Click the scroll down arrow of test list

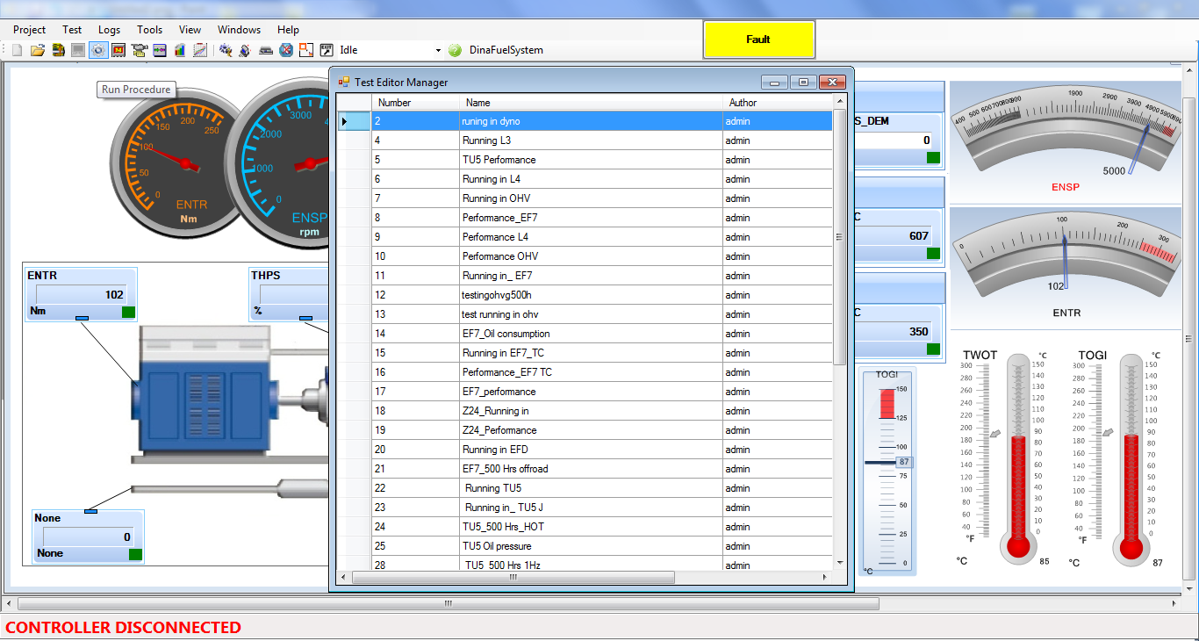point(840,562)
